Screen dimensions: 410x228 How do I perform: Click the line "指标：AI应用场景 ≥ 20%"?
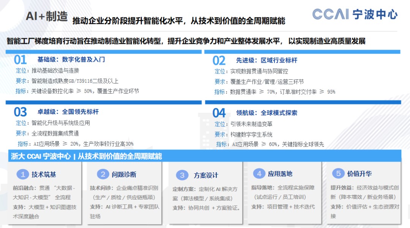coord(75,144)
